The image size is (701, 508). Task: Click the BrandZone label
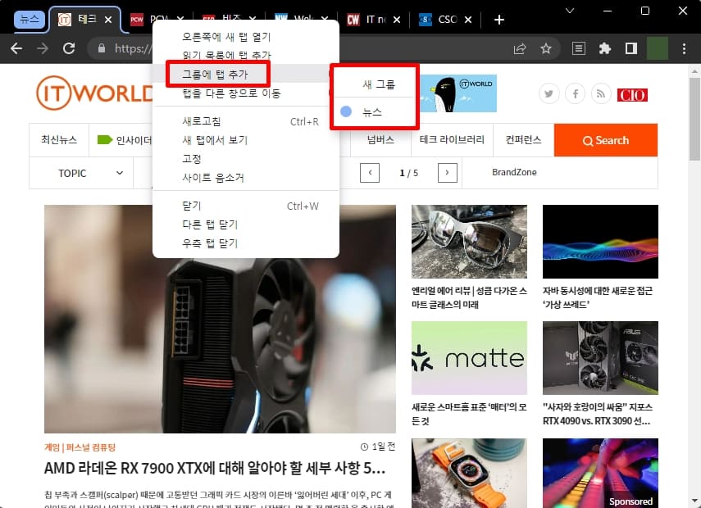pyautogui.click(x=514, y=172)
